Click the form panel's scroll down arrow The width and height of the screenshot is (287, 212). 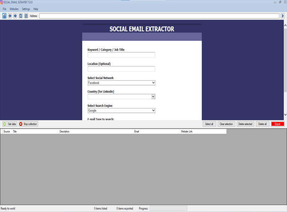pyautogui.click(x=285, y=115)
